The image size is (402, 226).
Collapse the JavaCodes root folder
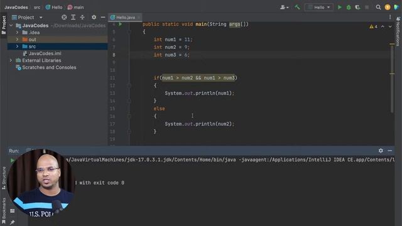(11, 25)
